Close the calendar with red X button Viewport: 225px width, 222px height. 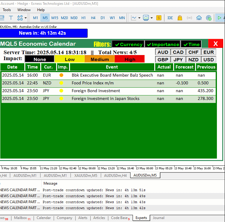coord(215,43)
